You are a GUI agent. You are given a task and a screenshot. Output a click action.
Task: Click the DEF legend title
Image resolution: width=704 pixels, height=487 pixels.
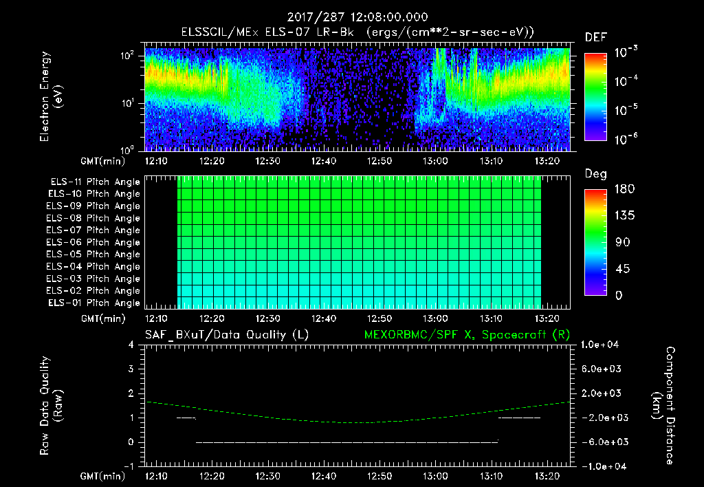coord(596,38)
